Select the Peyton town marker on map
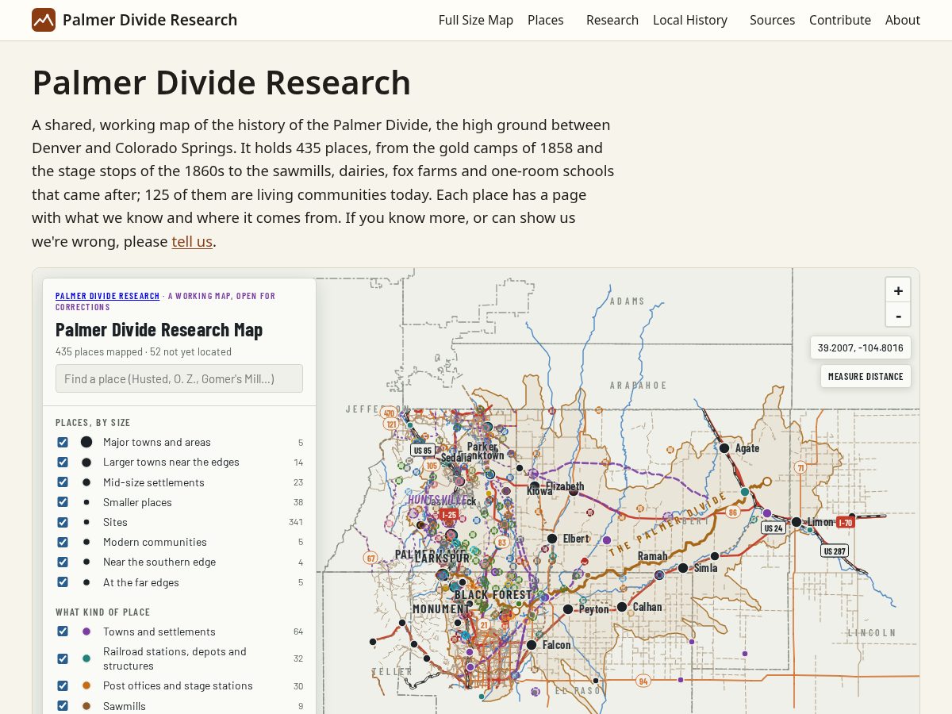Screen dimensions: 952x714 point(568,609)
